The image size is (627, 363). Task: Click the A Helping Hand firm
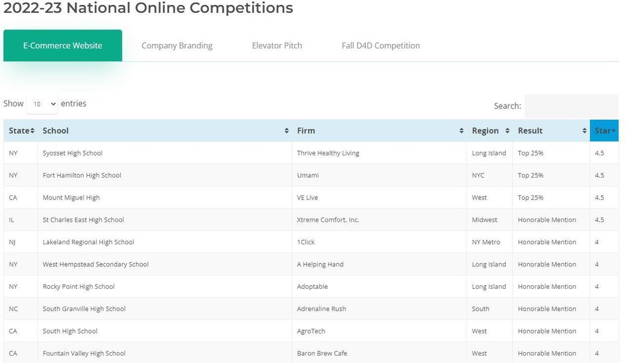pyautogui.click(x=320, y=264)
